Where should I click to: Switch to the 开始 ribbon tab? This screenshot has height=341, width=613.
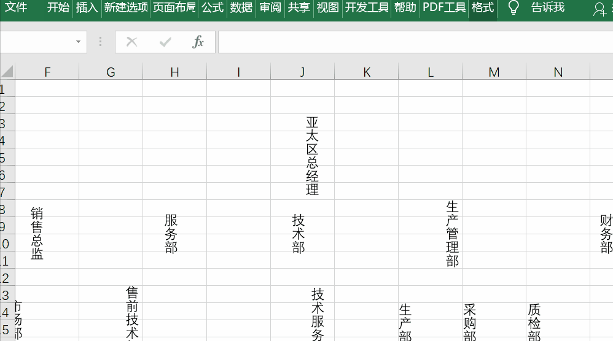[x=58, y=7]
